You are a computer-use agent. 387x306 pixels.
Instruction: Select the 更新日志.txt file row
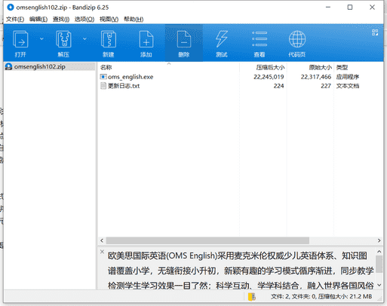click(x=240, y=86)
